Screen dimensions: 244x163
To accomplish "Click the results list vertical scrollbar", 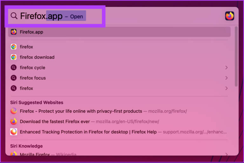I will pyautogui.click(x=236, y=56).
